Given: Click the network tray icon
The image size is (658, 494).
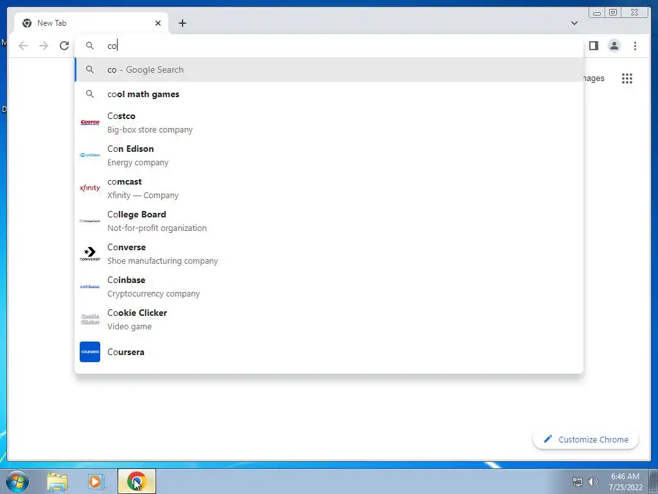Looking at the screenshot, I should tap(578, 482).
